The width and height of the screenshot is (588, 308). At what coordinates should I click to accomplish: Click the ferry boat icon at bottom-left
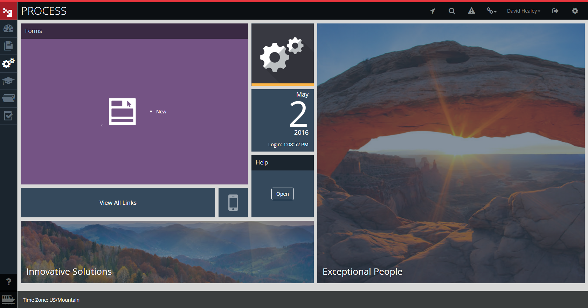pyautogui.click(x=8, y=300)
